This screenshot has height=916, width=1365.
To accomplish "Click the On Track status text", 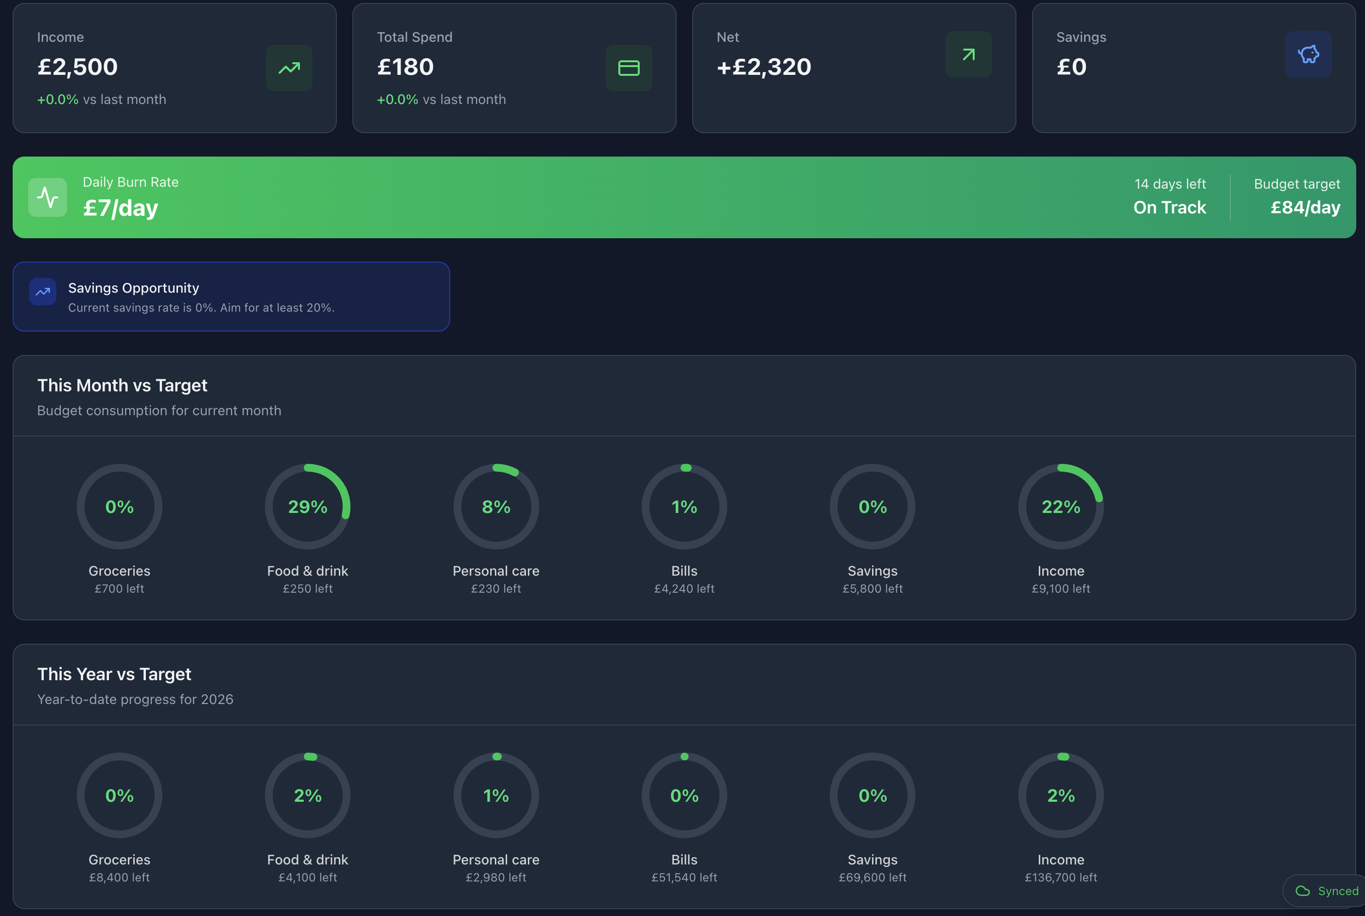I will tap(1169, 208).
